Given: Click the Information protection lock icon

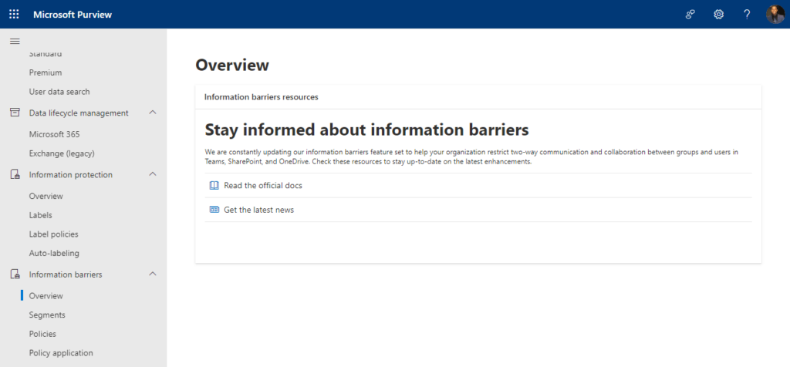Looking at the screenshot, I should tap(15, 175).
